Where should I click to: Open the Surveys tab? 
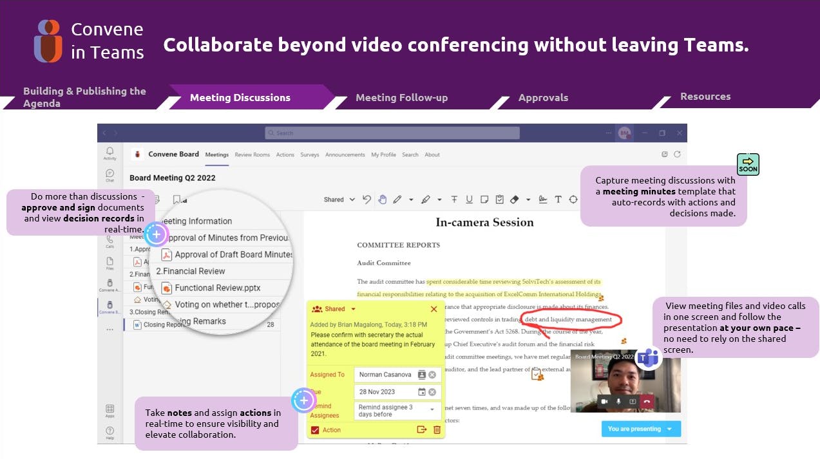click(x=310, y=155)
